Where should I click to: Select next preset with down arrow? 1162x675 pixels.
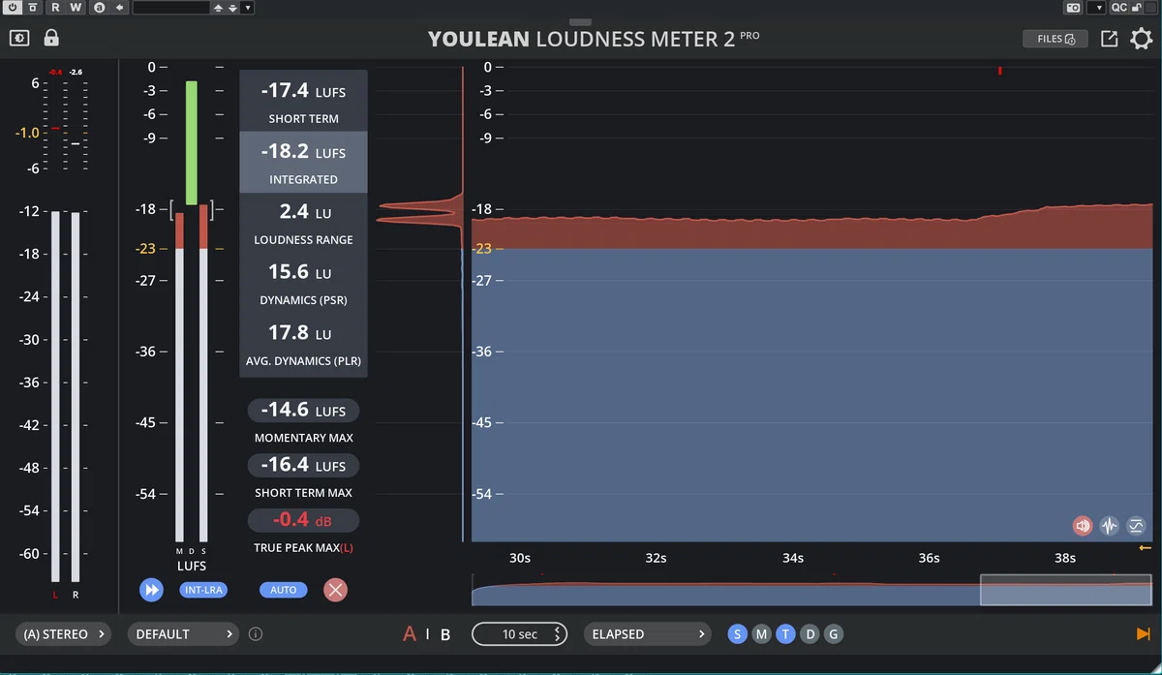[230, 8]
